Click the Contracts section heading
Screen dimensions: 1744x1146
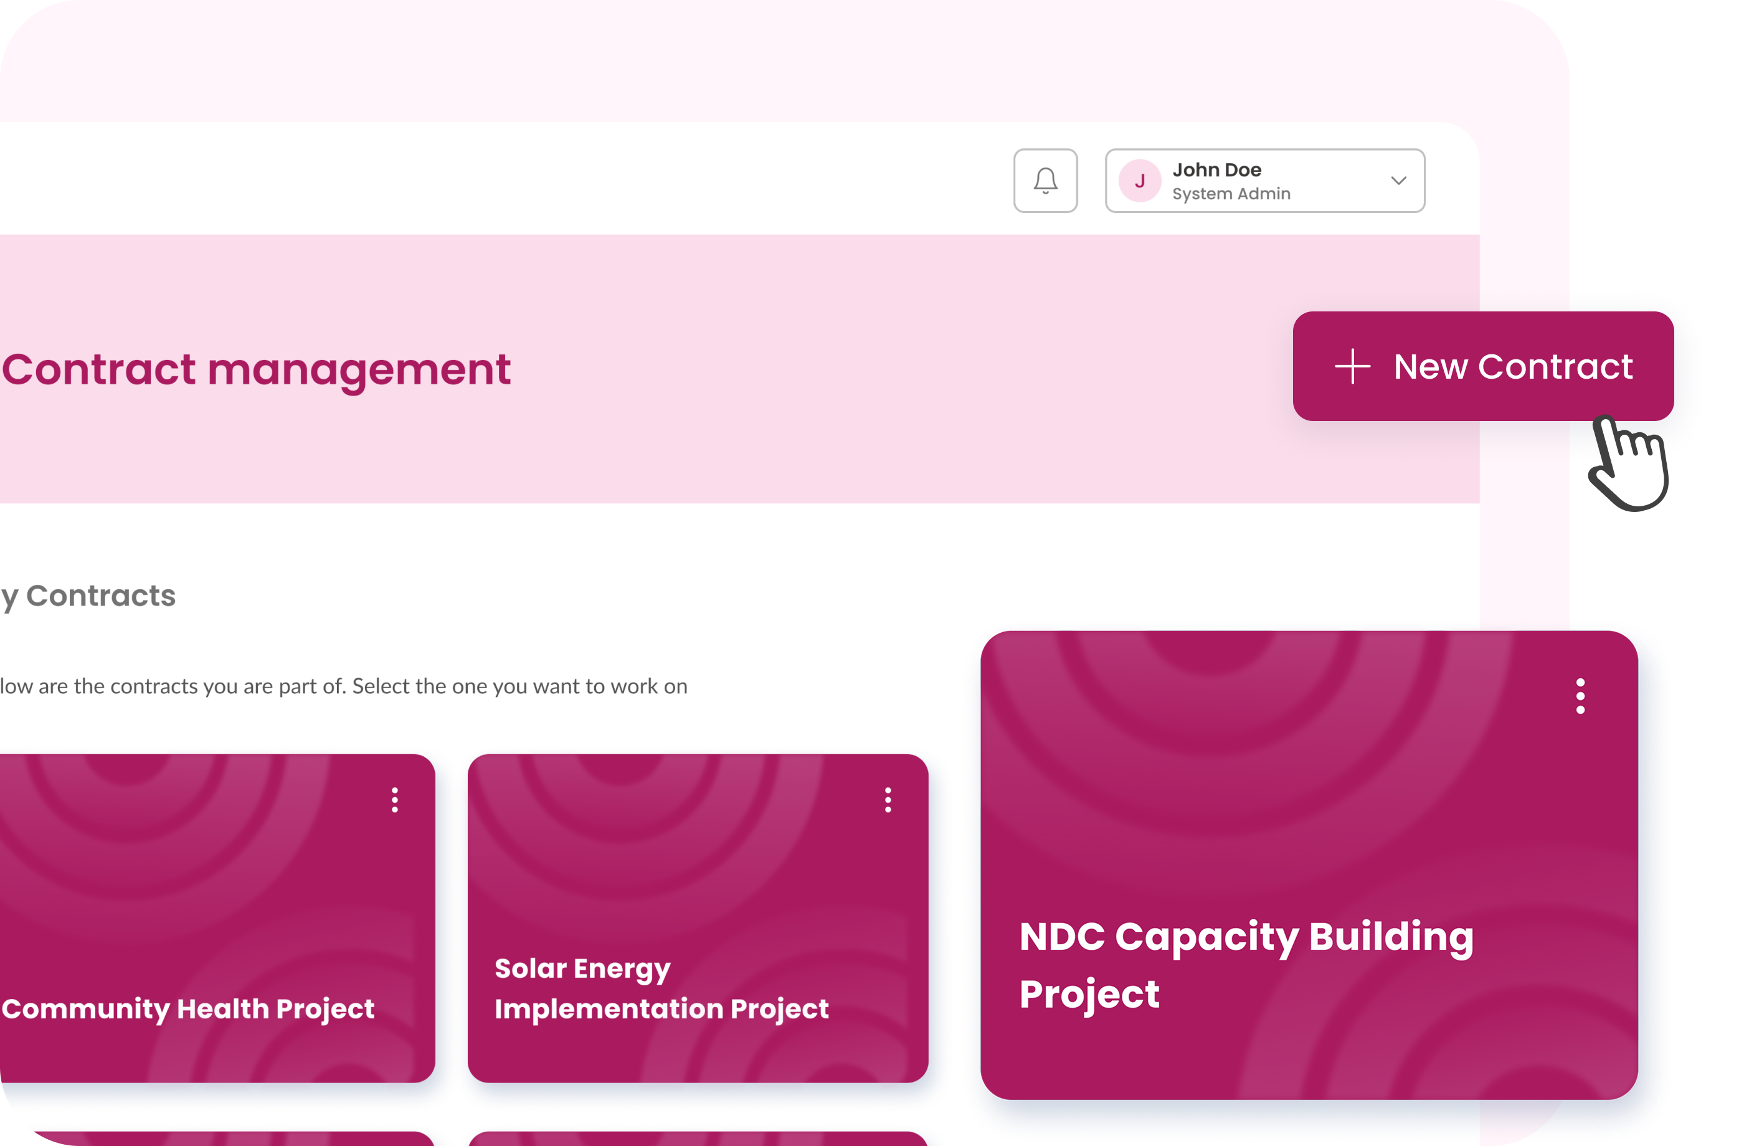point(88,597)
